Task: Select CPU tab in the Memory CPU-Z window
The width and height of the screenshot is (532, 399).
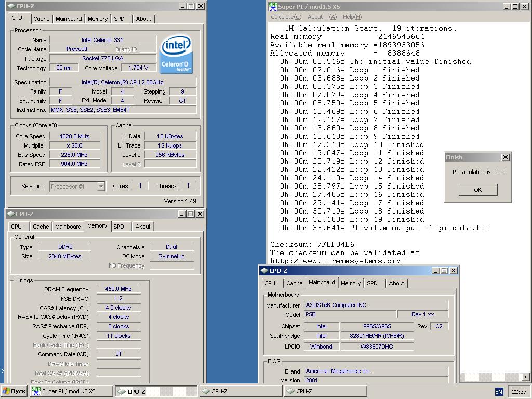Action: click(16, 227)
